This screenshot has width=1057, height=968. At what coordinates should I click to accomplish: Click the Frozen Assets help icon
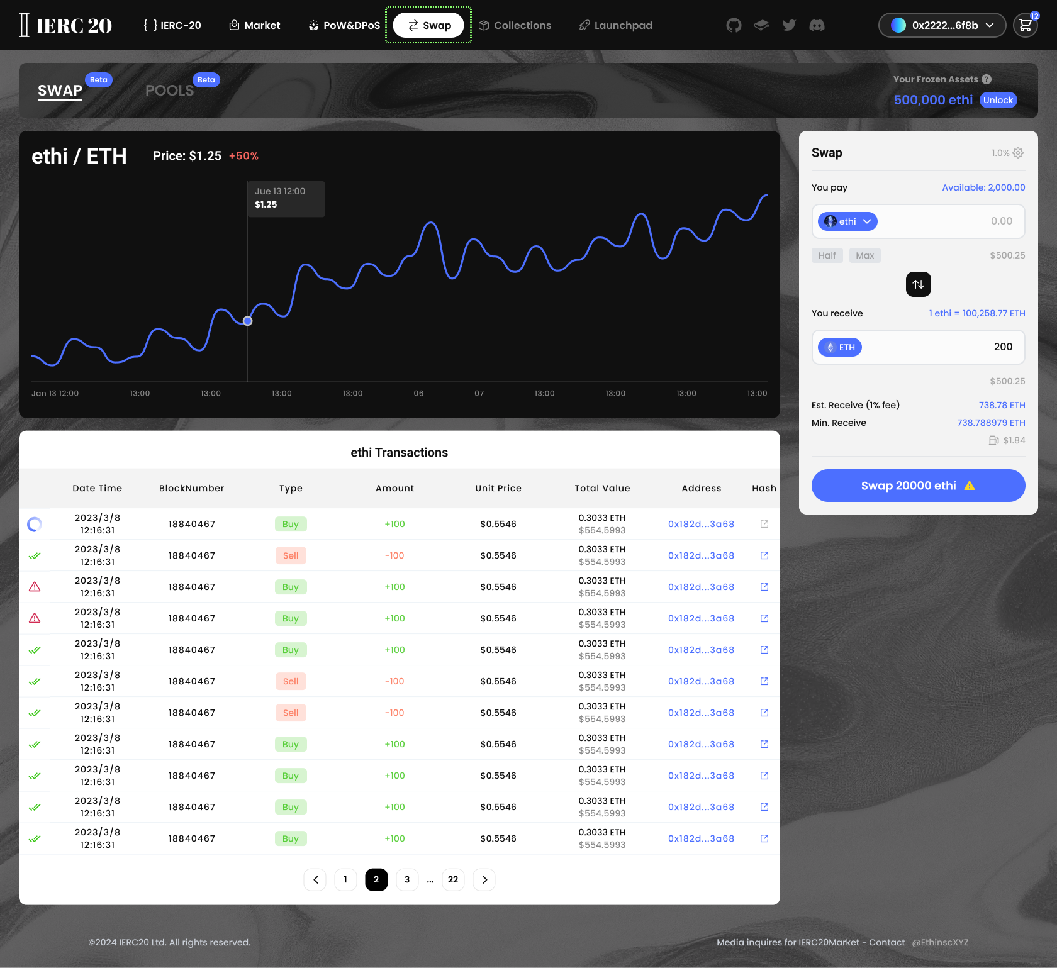click(987, 79)
